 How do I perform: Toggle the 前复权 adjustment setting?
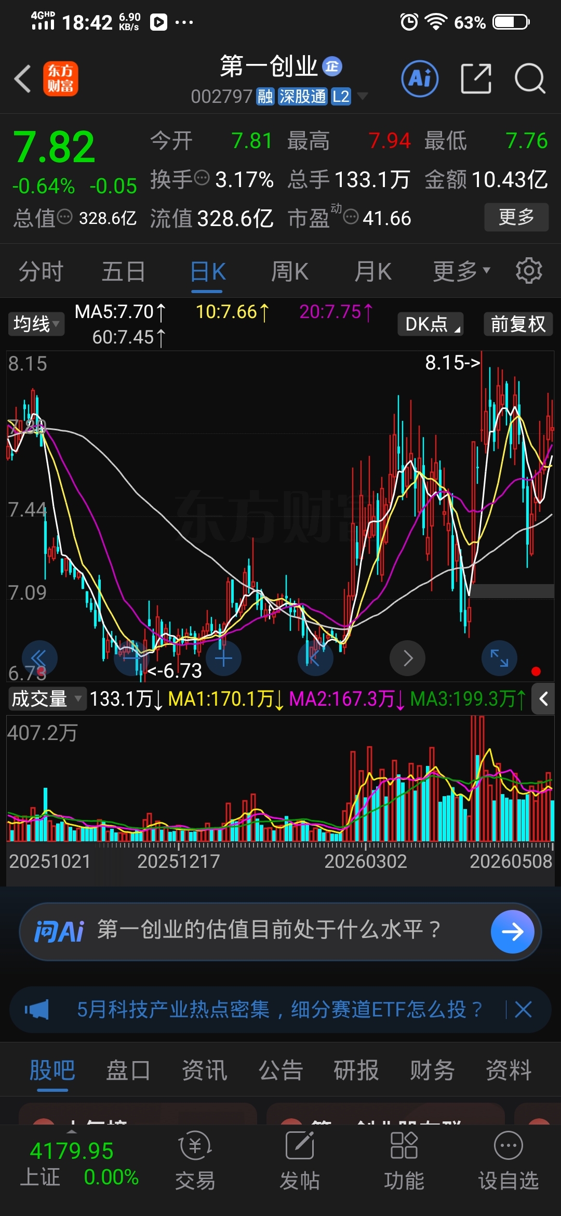click(x=518, y=324)
